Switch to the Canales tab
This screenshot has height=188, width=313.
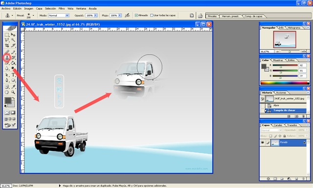[278, 125]
